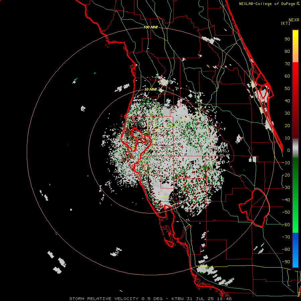The image size is (301, 301).
Task: Pick the gray zero-velocity segment of the color bar
Action: 295,148
